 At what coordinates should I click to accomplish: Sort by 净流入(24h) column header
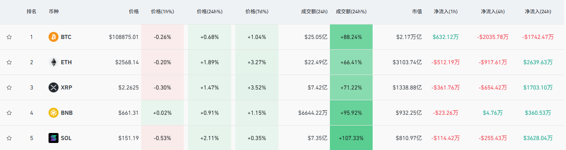pos(538,12)
